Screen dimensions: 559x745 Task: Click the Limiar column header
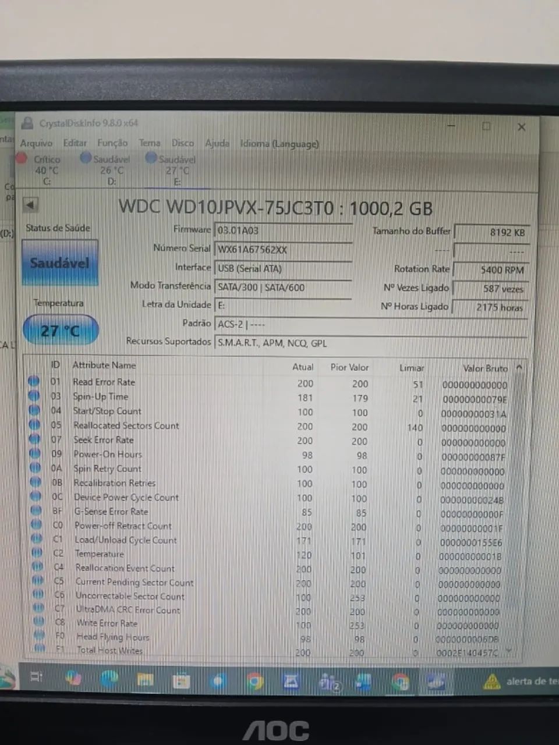[412, 368]
